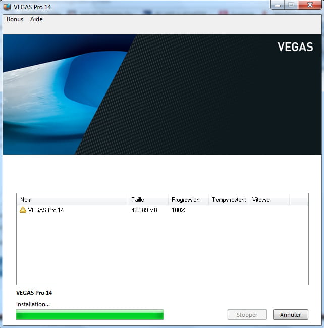This screenshot has height=328, width=324.
Task: Select the VEGAS Pro 14 list row name
Action: (x=46, y=210)
